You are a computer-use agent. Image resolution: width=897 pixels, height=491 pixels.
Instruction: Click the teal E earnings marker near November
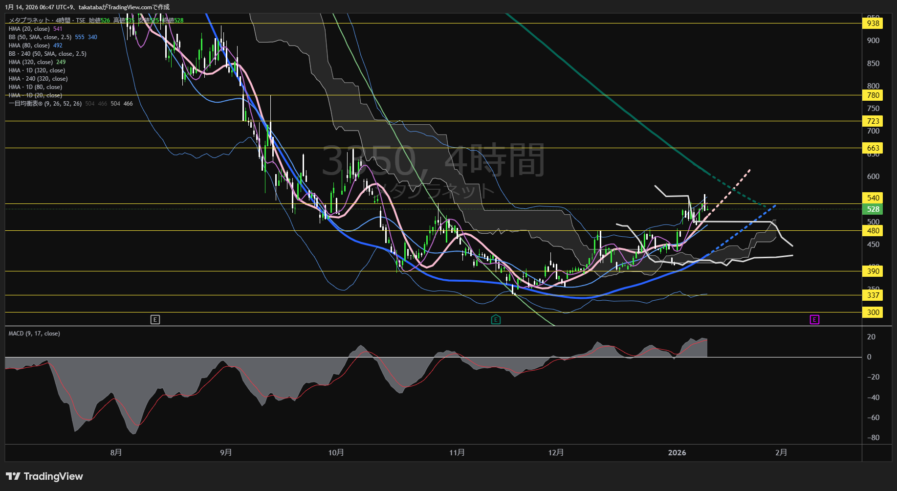(496, 320)
